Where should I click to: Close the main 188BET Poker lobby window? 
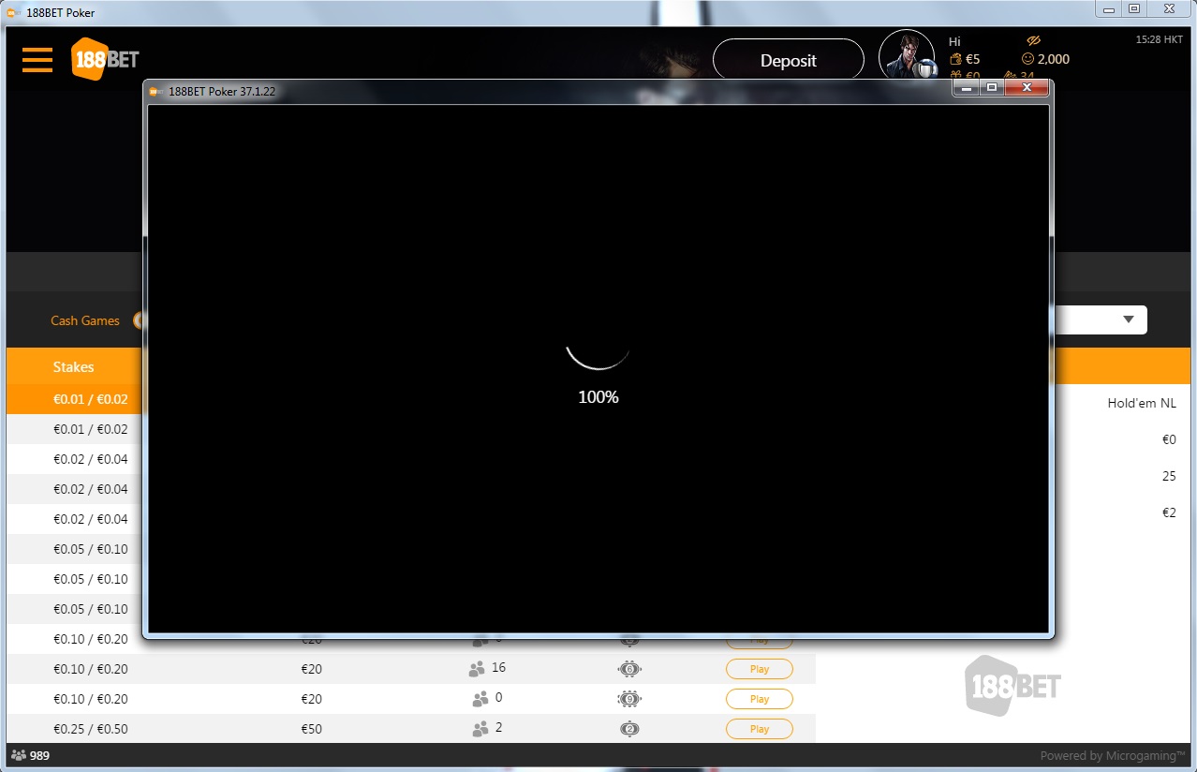[1171, 8]
